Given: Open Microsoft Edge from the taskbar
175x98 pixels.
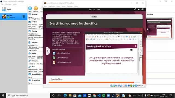Looking at the screenshot, I should coord(65,96).
